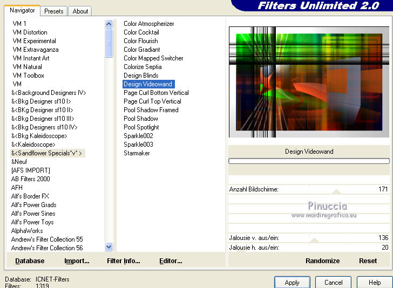Choose the Sparkle003 filter
The image size is (393, 288).
138,145
